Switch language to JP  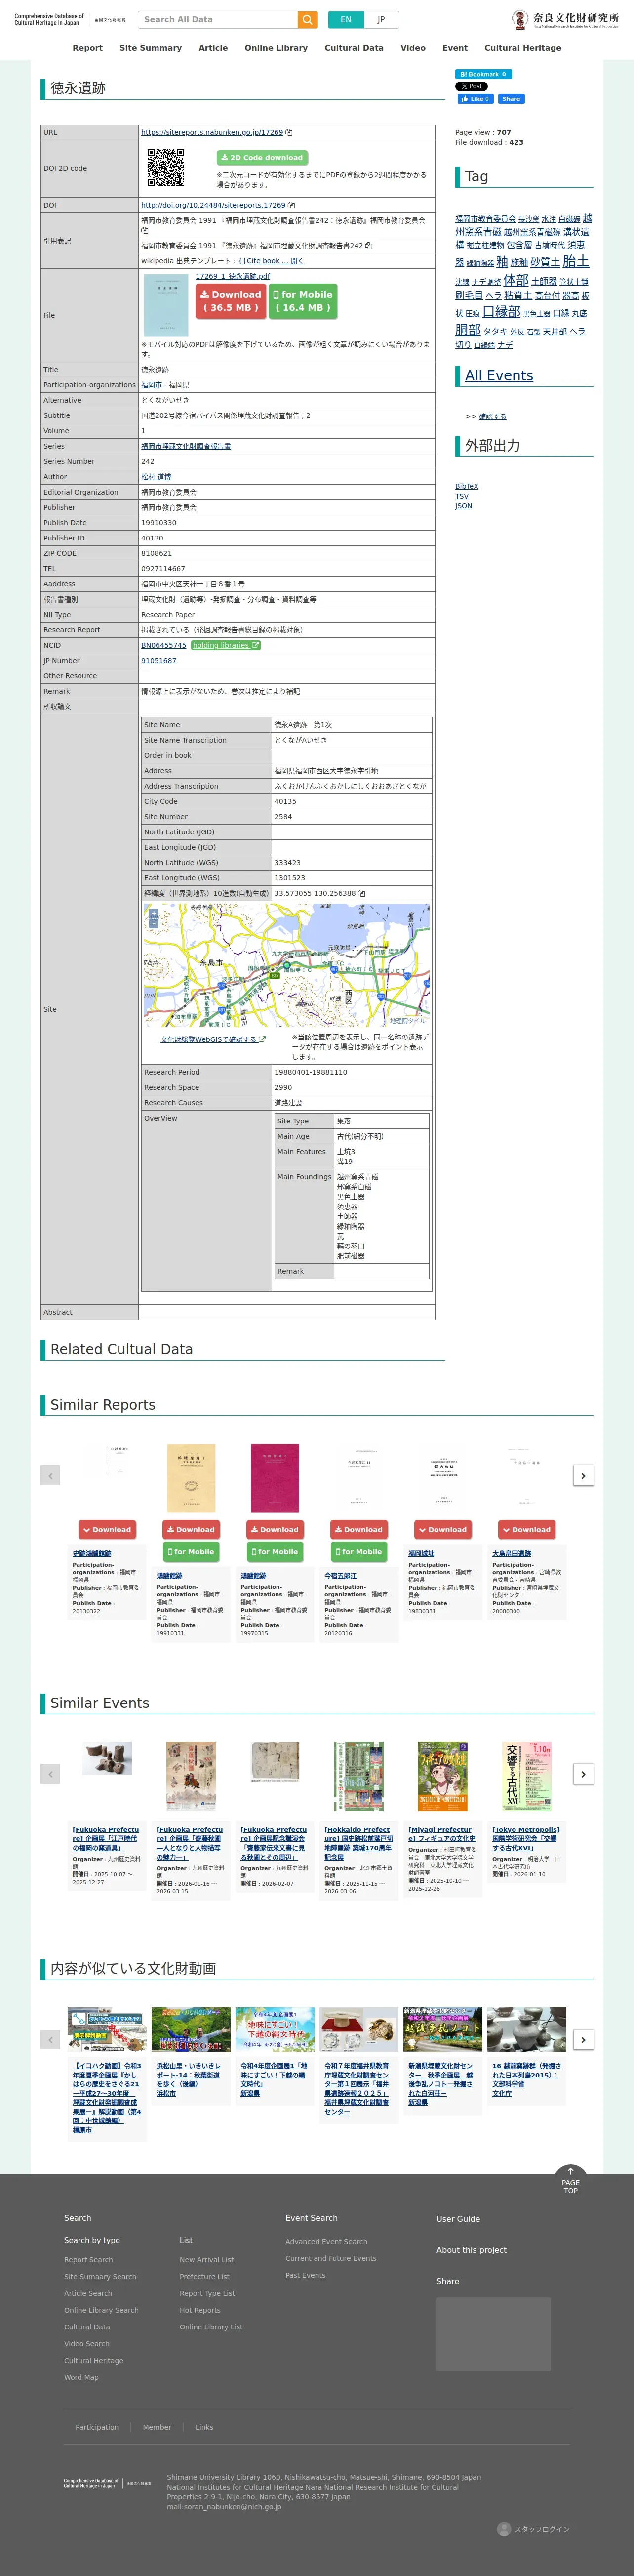tap(381, 19)
